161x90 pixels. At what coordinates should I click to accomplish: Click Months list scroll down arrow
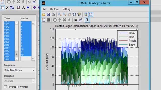click(33, 59)
